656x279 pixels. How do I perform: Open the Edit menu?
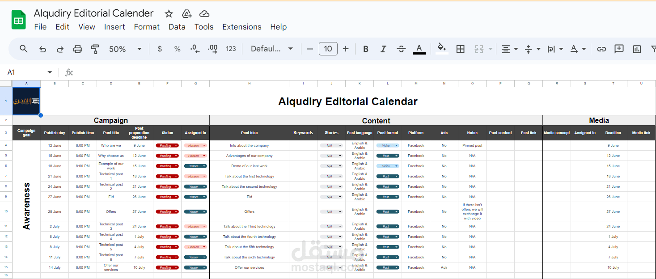62,27
